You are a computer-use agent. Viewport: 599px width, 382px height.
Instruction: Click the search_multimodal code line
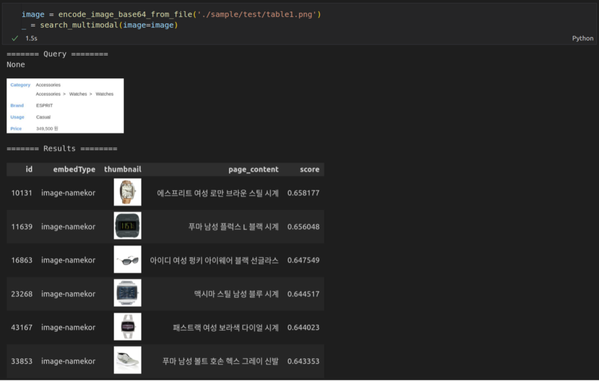[99, 25]
